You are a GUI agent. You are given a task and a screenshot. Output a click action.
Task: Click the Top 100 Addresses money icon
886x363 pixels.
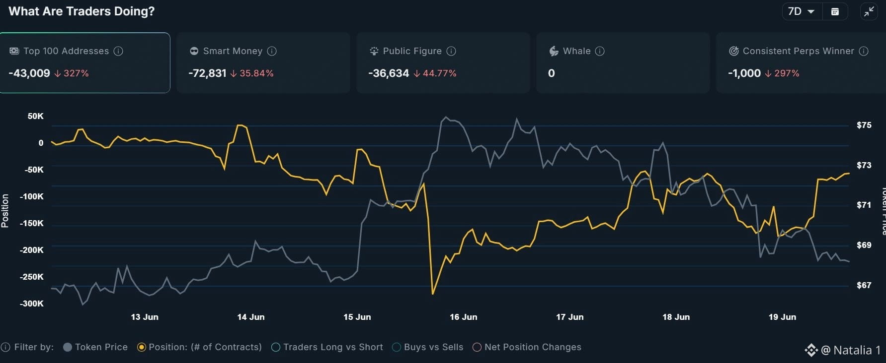tap(14, 51)
